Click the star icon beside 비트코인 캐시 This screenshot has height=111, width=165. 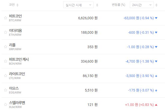[5, 61]
